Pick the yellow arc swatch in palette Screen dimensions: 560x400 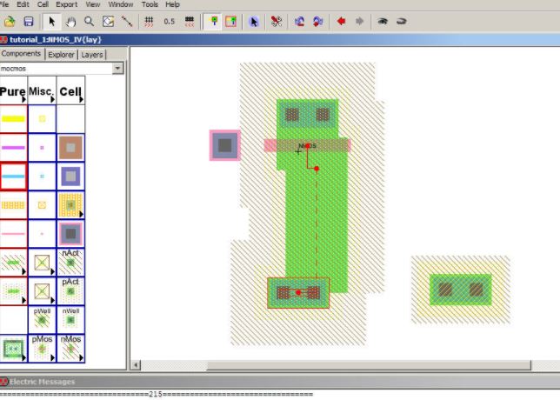point(13,119)
